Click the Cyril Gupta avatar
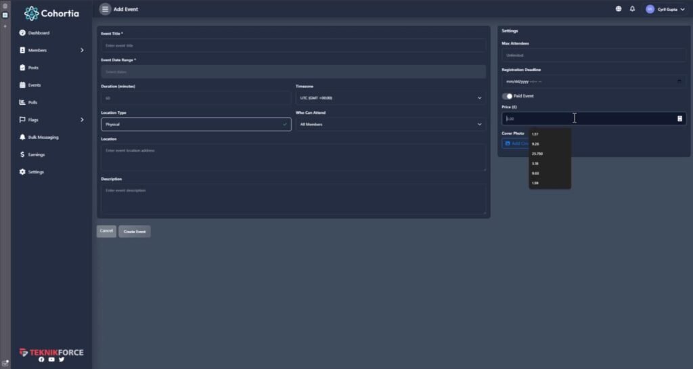This screenshot has height=369, width=693. point(650,9)
